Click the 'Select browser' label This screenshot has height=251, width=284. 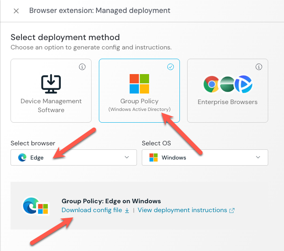point(33,143)
